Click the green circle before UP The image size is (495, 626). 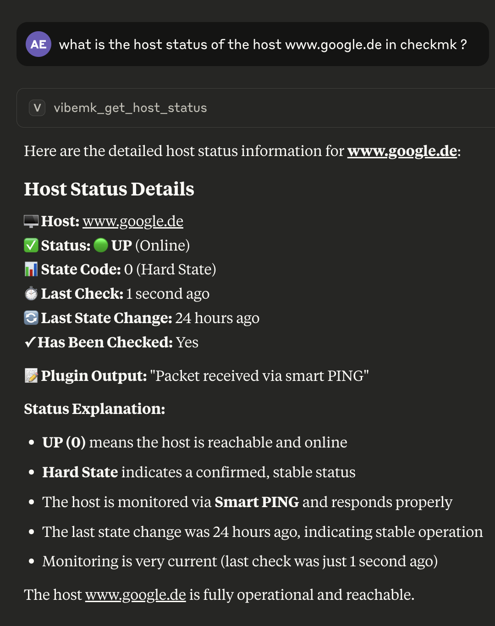pyautogui.click(x=100, y=246)
